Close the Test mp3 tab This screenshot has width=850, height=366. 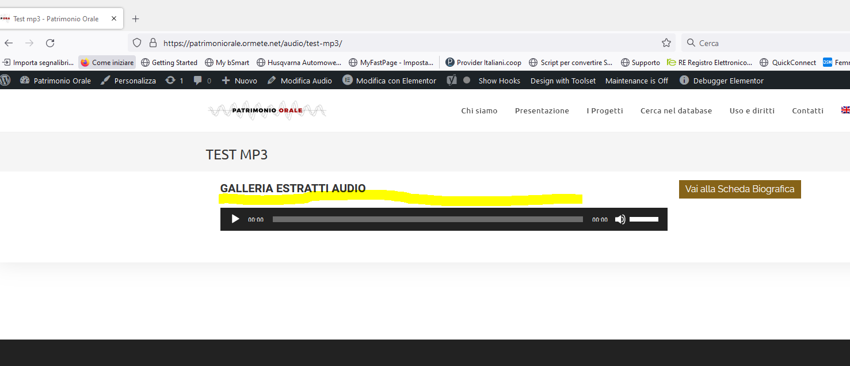(x=114, y=18)
